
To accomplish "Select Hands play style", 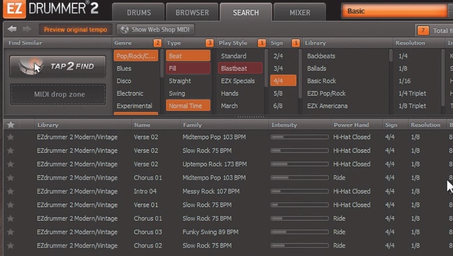I will (230, 93).
